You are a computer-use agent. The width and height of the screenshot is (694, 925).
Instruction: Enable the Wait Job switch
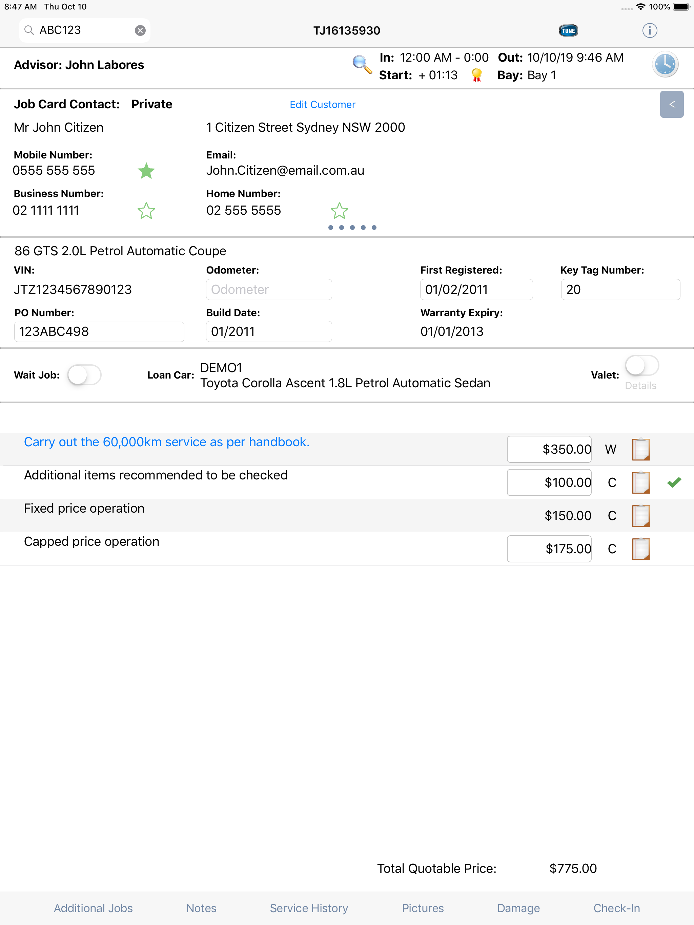tap(84, 375)
